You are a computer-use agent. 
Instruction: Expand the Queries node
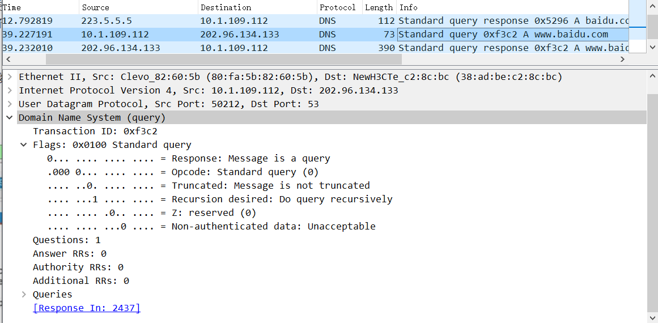tap(24, 295)
